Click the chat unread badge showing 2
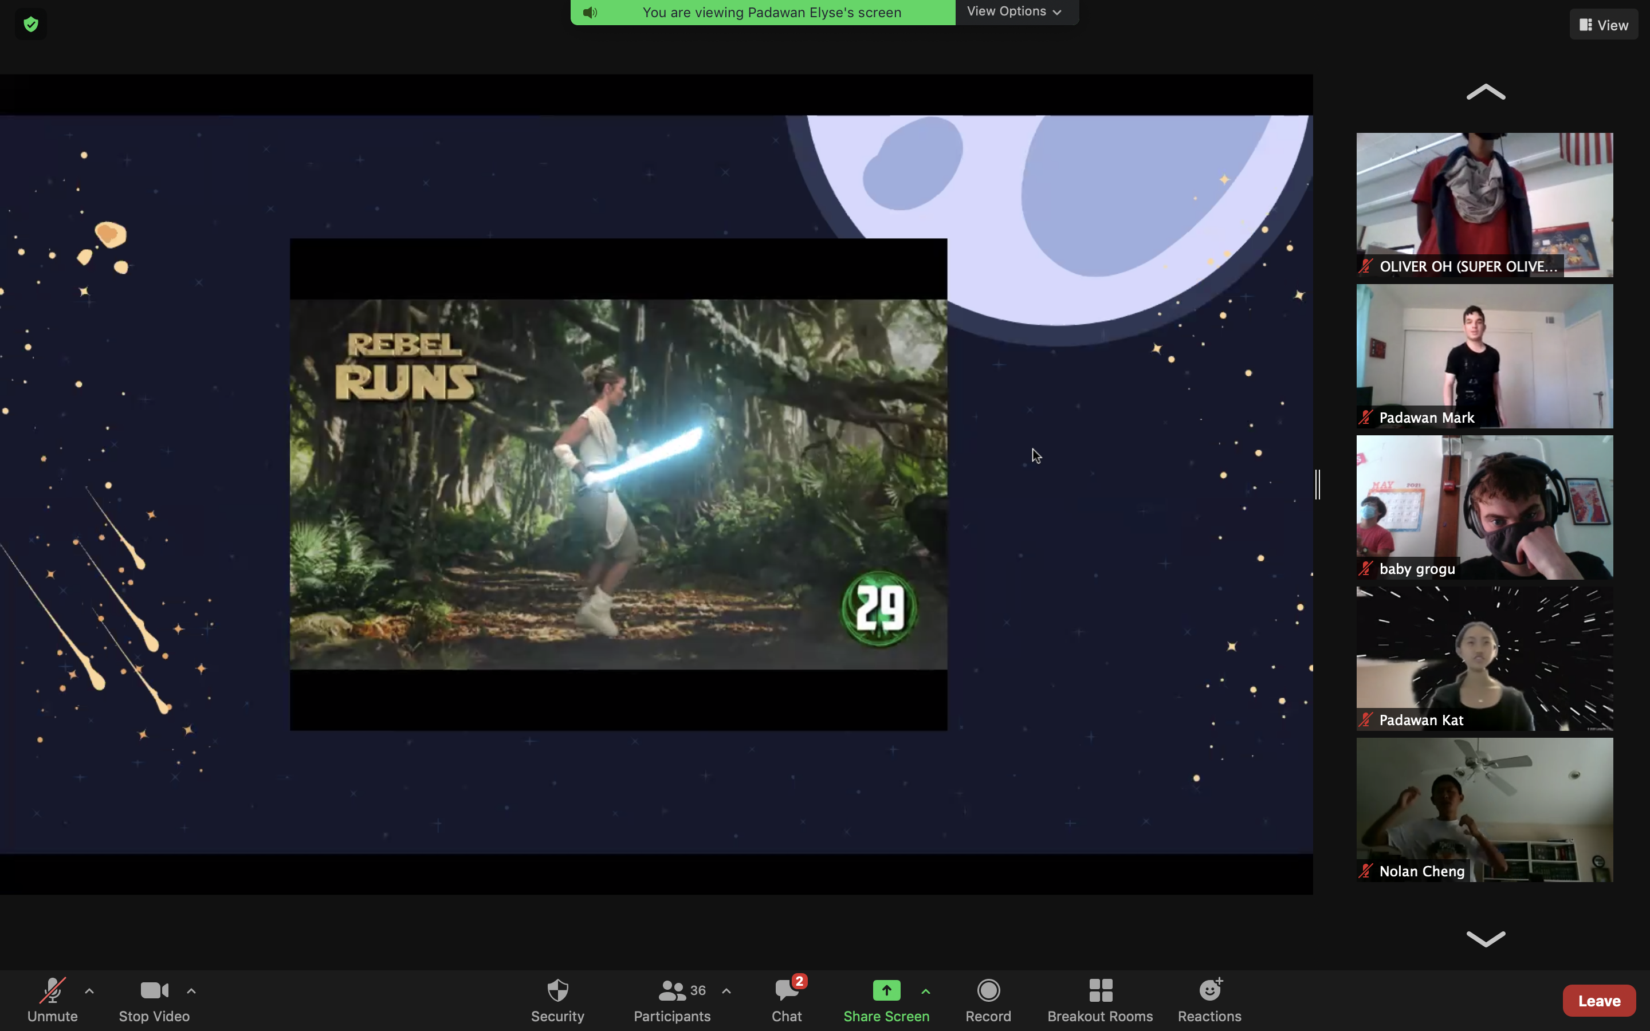1650x1031 pixels. [x=799, y=981]
